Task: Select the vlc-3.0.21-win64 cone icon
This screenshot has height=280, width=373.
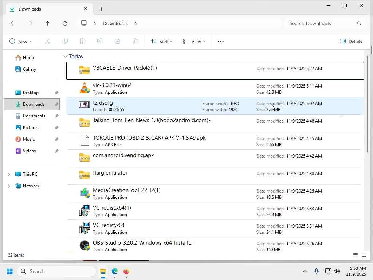Action: [85, 88]
